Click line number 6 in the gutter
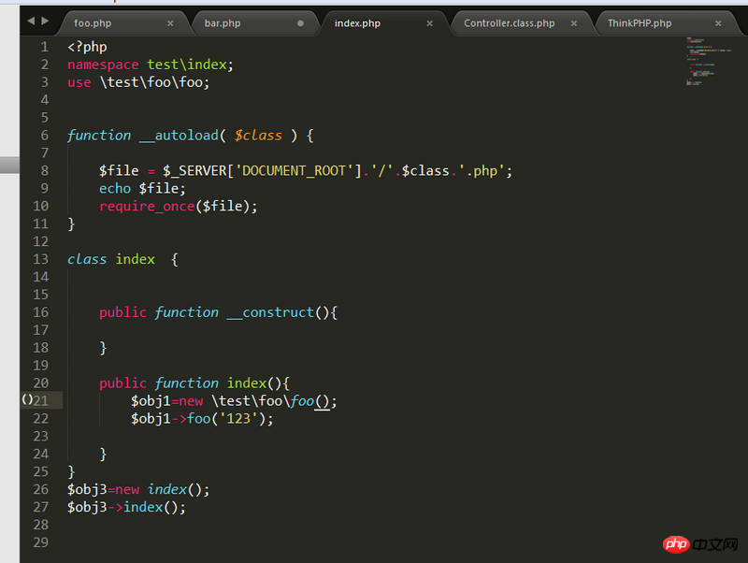This screenshot has width=748, height=563. [x=44, y=135]
